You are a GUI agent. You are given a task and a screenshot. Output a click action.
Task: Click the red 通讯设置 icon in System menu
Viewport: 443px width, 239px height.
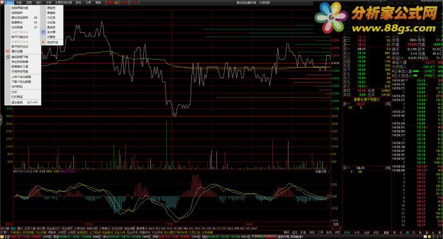8,51
